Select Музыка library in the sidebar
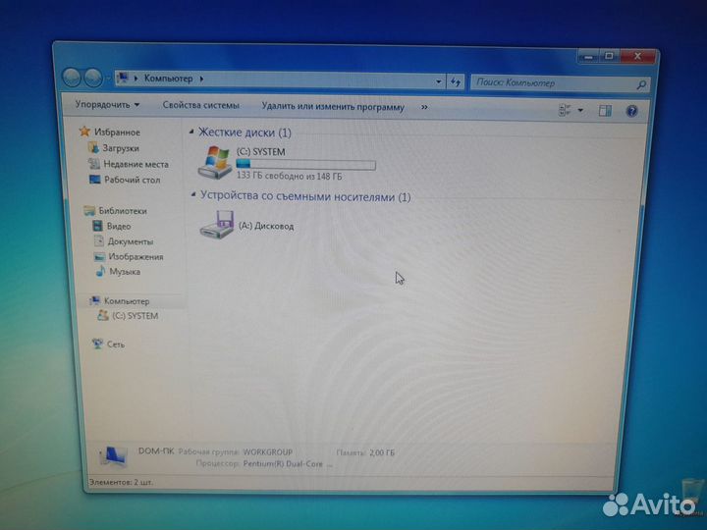 point(124,272)
